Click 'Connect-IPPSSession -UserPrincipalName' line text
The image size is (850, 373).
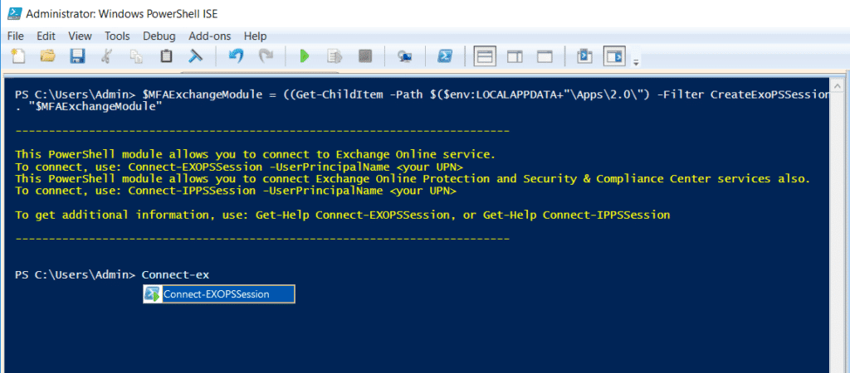coord(256,191)
